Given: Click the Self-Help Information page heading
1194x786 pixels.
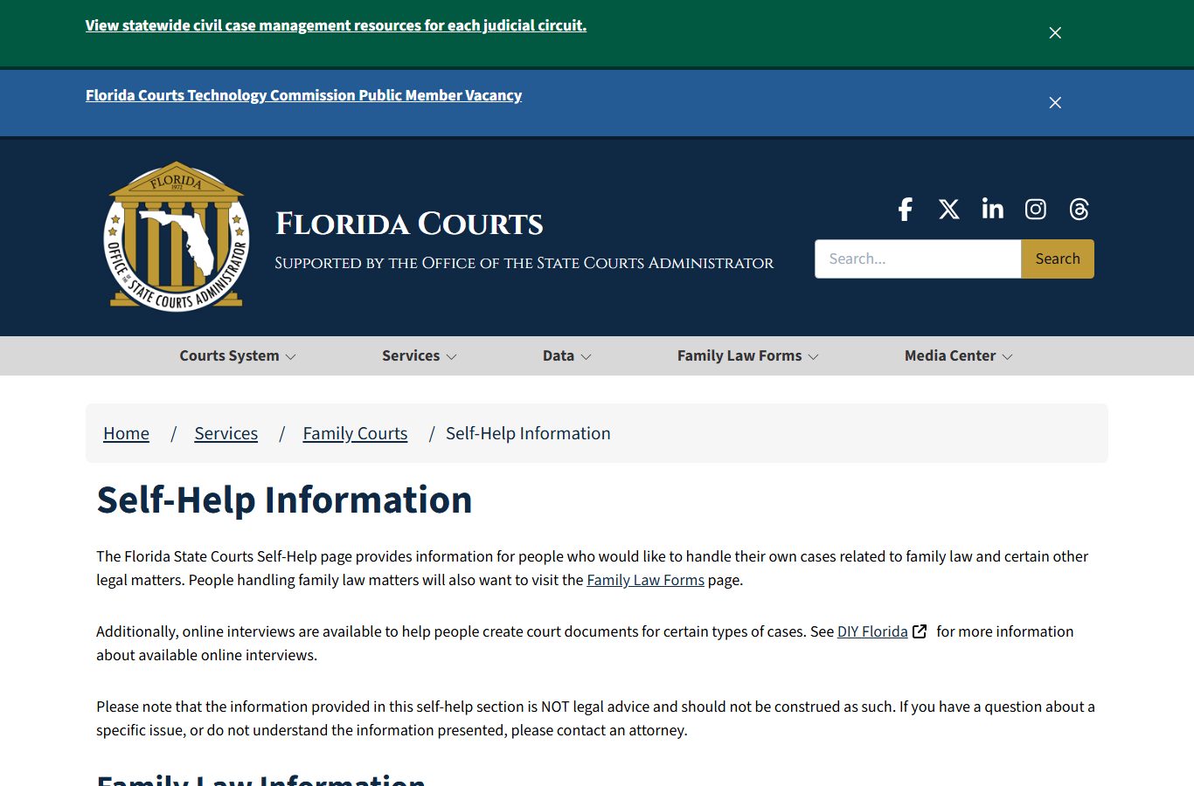Looking at the screenshot, I should (284, 500).
